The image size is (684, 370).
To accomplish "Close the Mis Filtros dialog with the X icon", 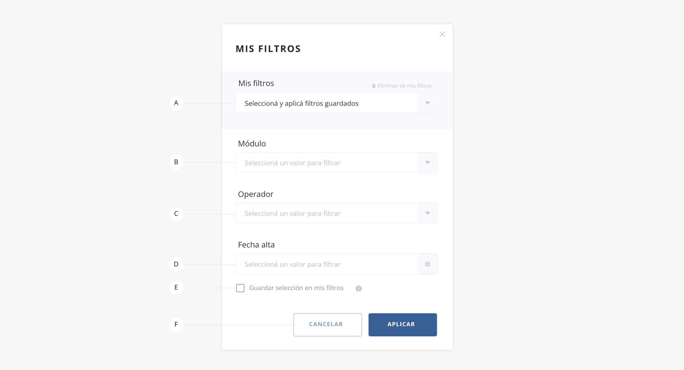I will (x=442, y=34).
